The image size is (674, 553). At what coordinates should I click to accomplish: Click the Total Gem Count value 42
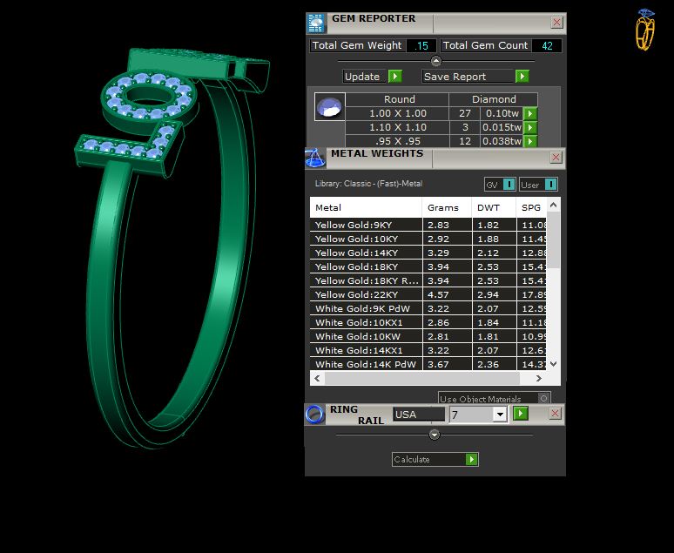547,45
